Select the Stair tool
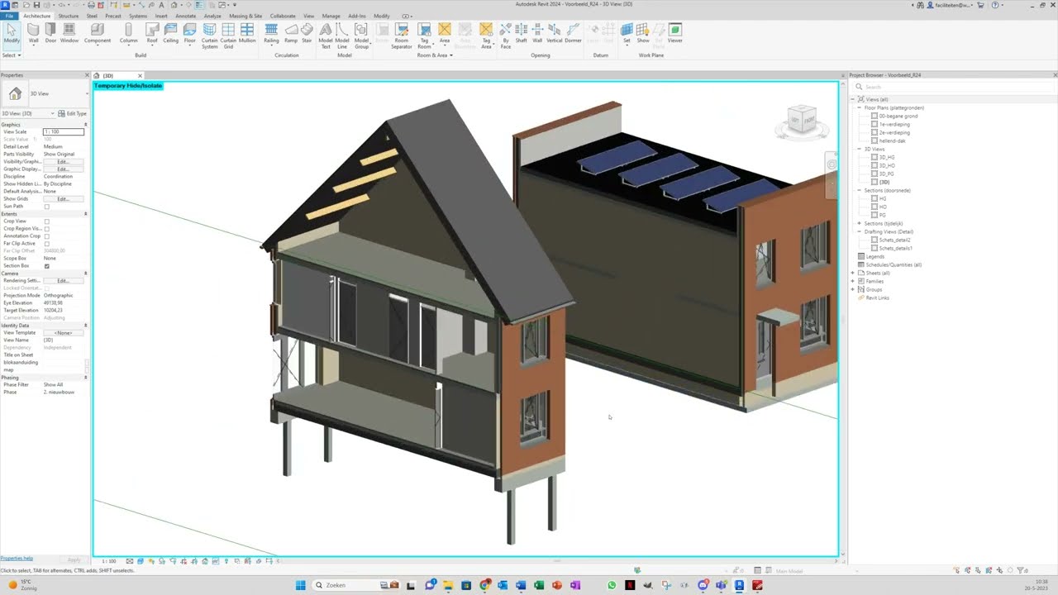 point(307,33)
